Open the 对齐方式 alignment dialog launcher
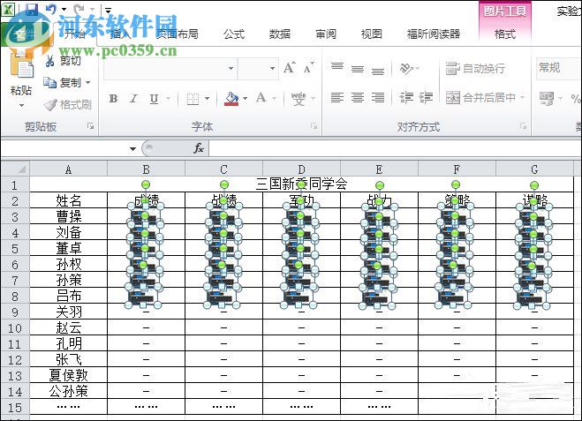 [x=524, y=126]
